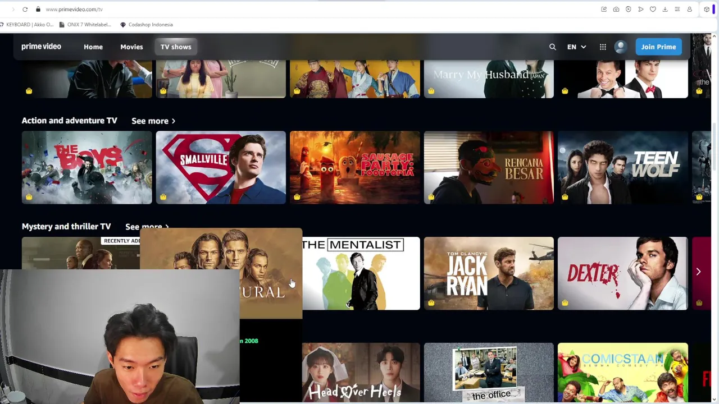Open the Smallville show thumbnail
Screen dimensions: 719x404
coord(221,167)
